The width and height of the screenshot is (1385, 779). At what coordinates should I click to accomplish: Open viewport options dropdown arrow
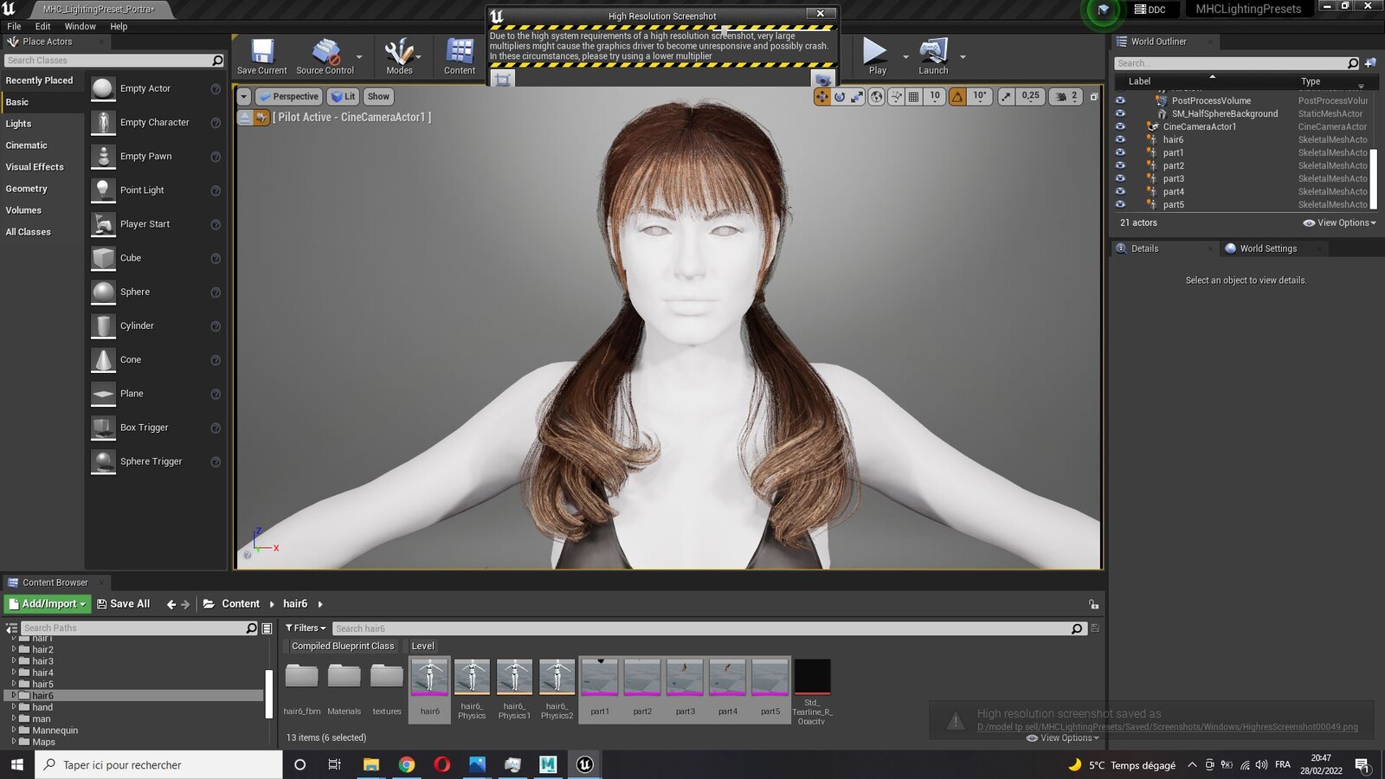click(x=244, y=97)
